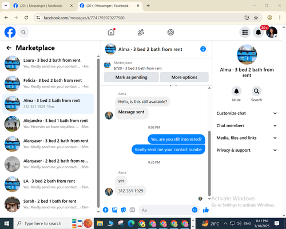The width and height of the screenshot is (286, 229).
Task: Click the 312 351 1929 message bubble
Action: click(130, 191)
